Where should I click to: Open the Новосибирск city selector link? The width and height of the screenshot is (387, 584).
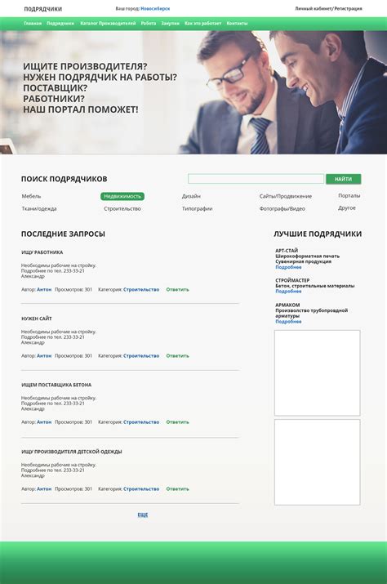[x=155, y=8]
